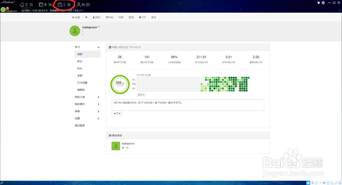Open the settings gear in title bar
This screenshot has height=185, width=342.
coord(323,3)
